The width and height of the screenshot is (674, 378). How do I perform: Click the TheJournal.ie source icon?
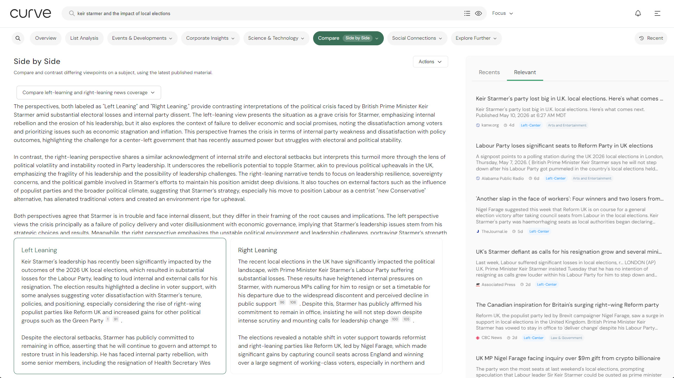pos(478,232)
